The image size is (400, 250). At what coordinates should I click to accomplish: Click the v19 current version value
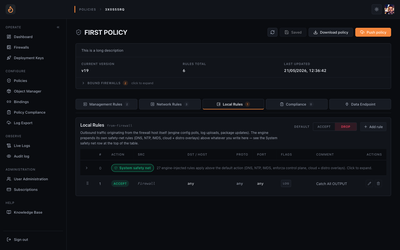point(85,71)
